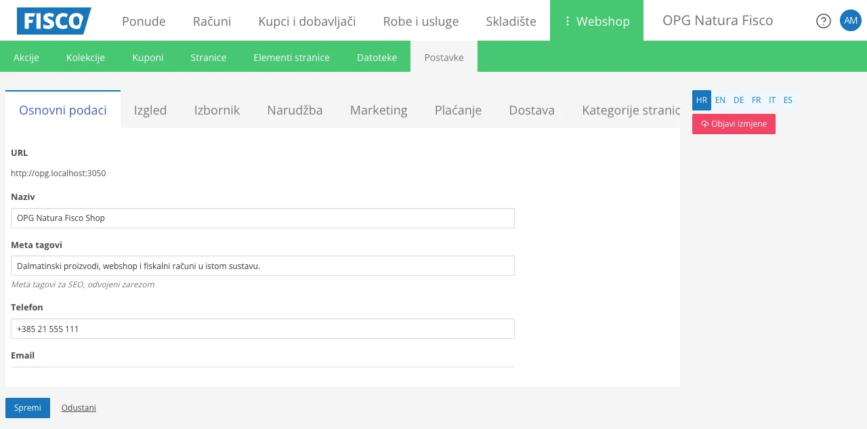Viewport: 867px width, 429px height.
Task: Switch webshop language to EN
Action: tap(720, 100)
